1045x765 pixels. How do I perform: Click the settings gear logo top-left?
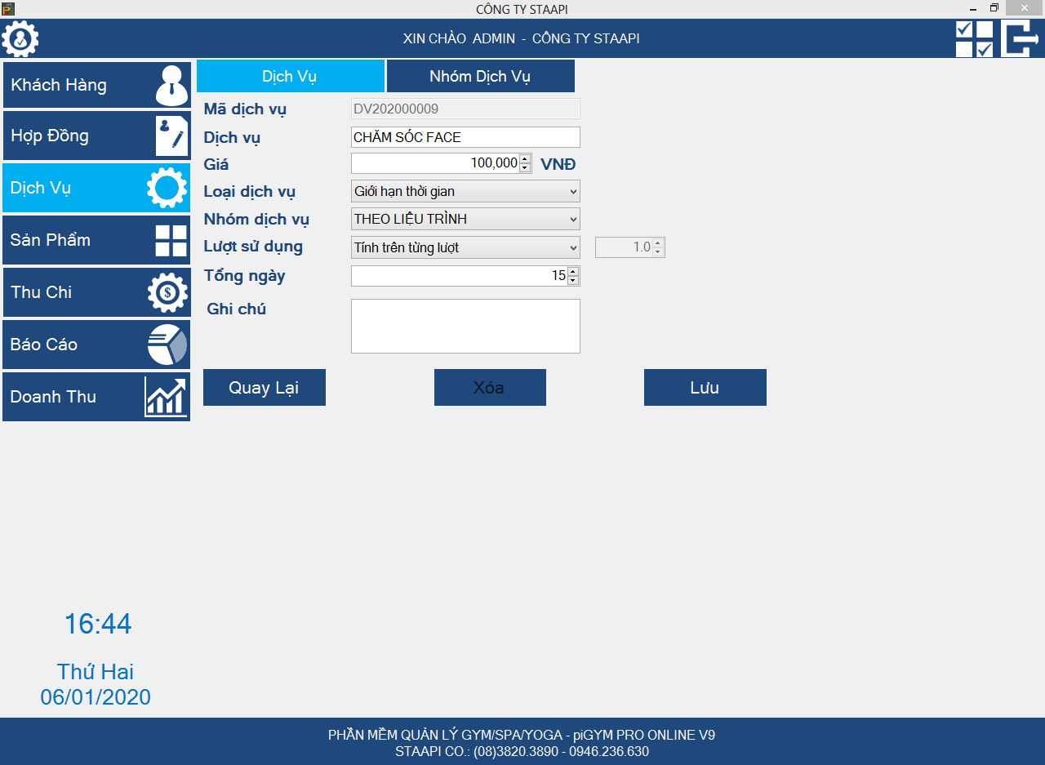coord(20,38)
